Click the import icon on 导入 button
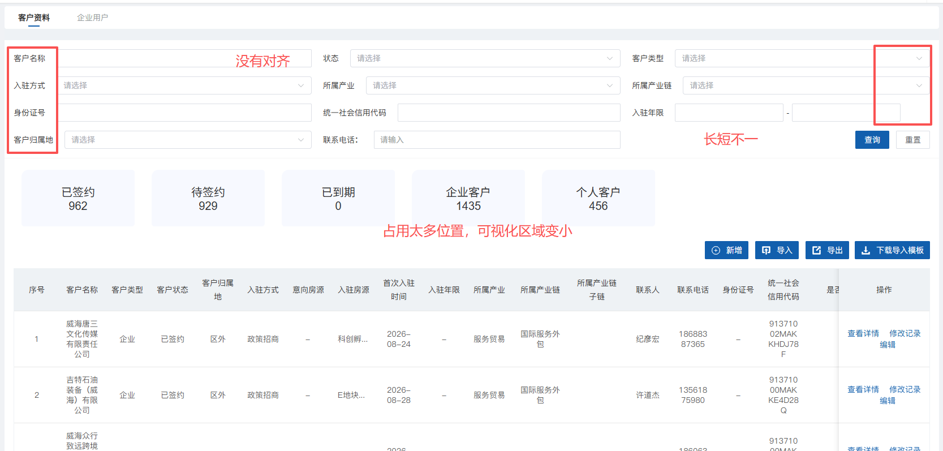This screenshot has height=451, width=943. pyautogui.click(x=767, y=250)
